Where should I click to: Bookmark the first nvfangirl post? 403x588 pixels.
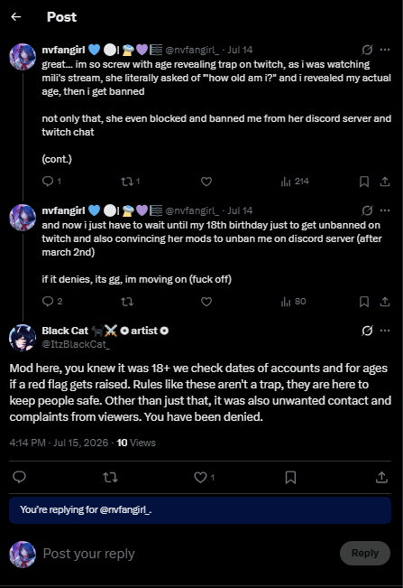[364, 182]
